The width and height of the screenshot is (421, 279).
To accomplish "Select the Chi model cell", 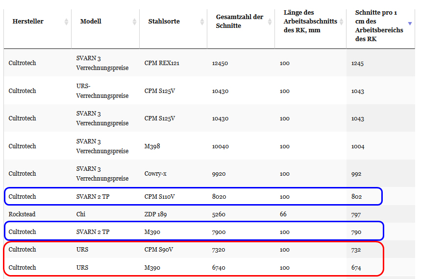I will point(80,214).
